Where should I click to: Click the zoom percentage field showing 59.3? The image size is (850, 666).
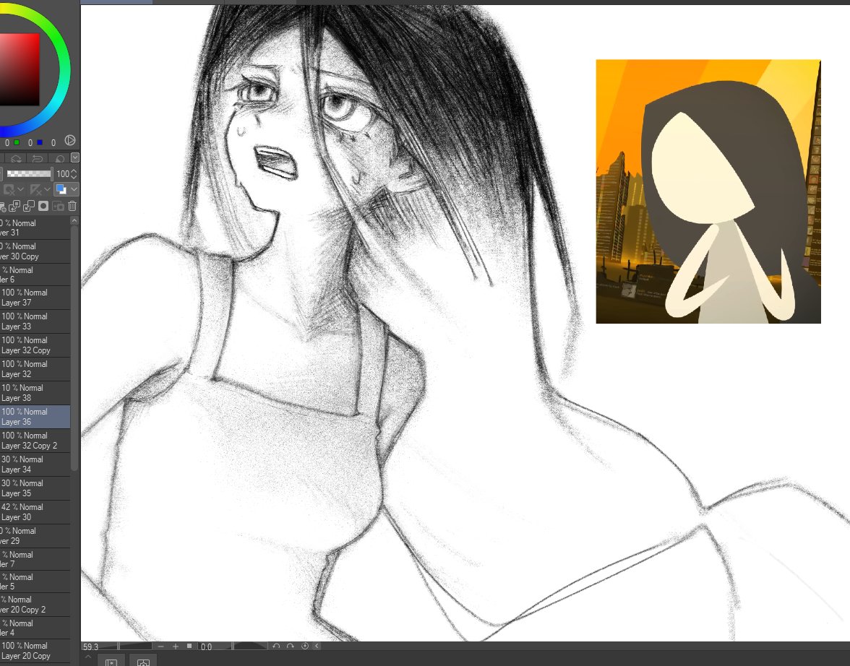[x=90, y=646]
